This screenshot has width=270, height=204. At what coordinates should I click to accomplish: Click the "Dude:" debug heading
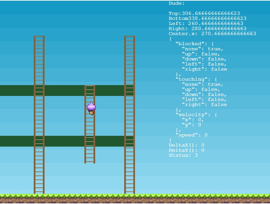click(x=177, y=3)
